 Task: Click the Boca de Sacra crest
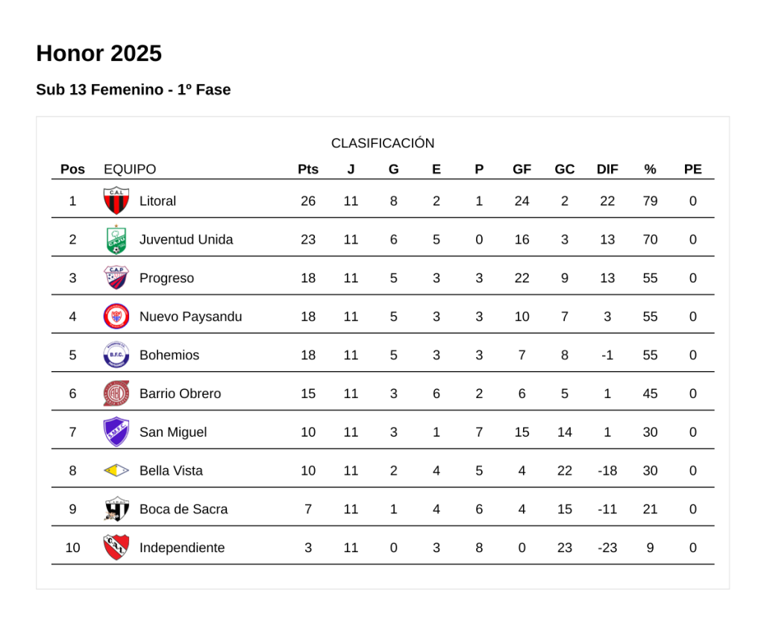pos(116,509)
